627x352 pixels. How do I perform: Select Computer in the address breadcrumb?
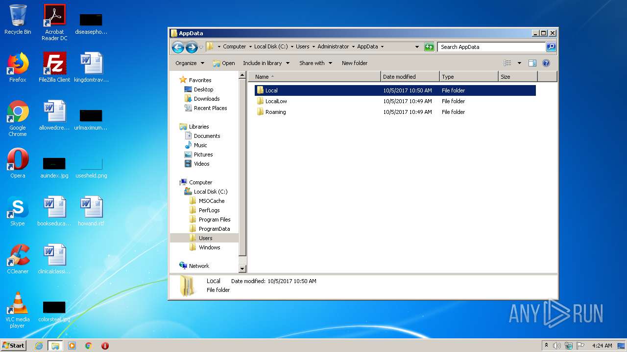pyautogui.click(x=235, y=47)
